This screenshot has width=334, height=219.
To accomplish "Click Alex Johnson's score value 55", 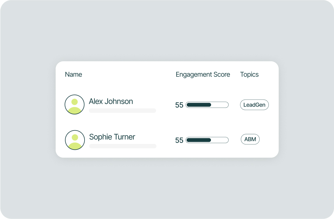I will [x=179, y=105].
